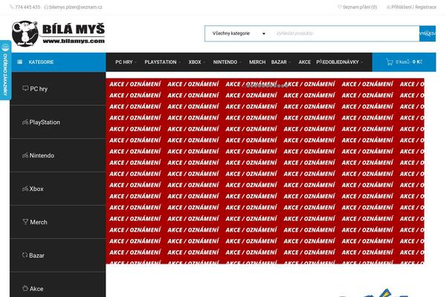Click the shopping cart icon
The width and height of the screenshot is (446, 297).
pyautogui.click(x=390, y=62)
